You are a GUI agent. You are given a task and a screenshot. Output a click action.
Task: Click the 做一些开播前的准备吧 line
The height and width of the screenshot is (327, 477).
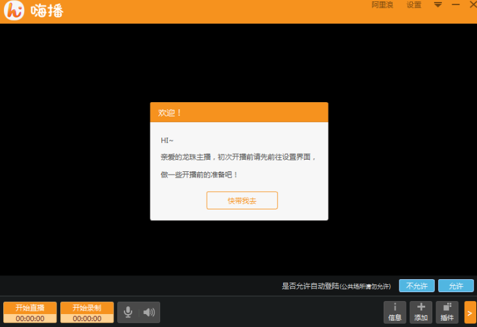199,174
